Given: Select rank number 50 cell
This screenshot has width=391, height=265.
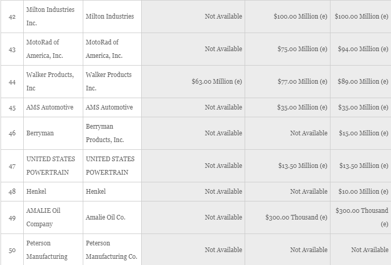Looking at the screenshot, I should pos(12,250).
